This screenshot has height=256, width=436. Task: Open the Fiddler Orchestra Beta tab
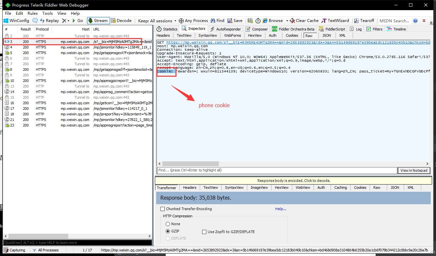tap(293, 29)
